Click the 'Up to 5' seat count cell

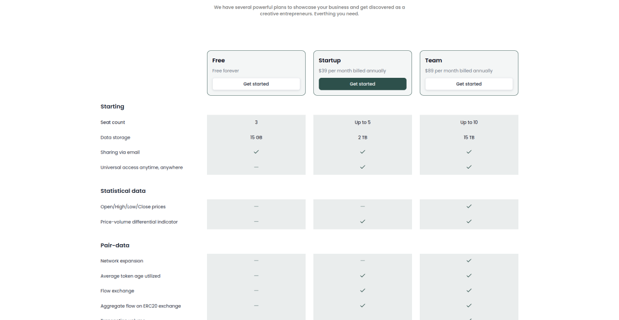coord(362,122)
